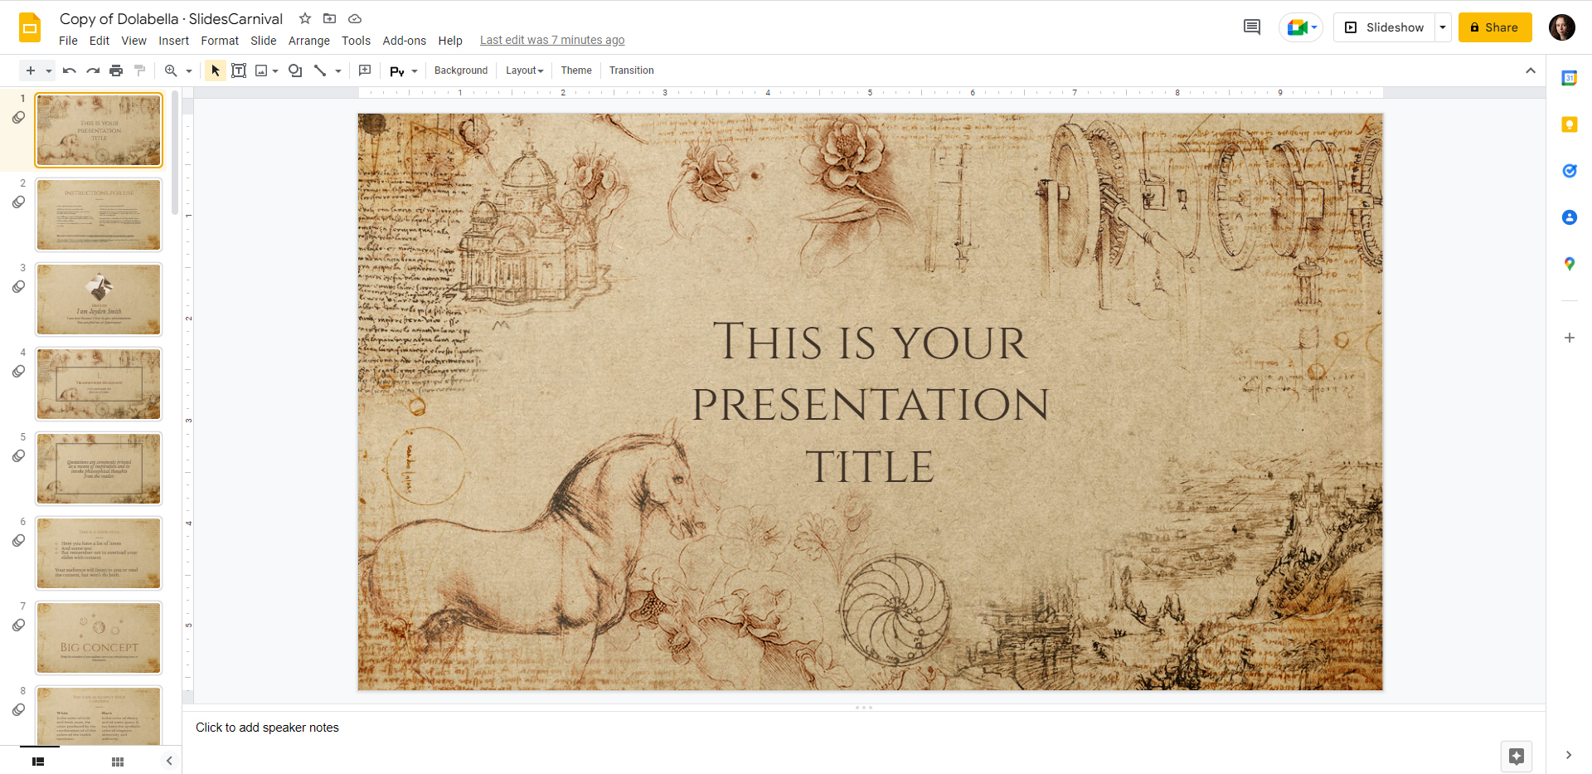1592x774 pixels.
Task: Select slide 2 'Instructions for use' thumbnail
Action: pyautogui.click(x=99, y=215)
